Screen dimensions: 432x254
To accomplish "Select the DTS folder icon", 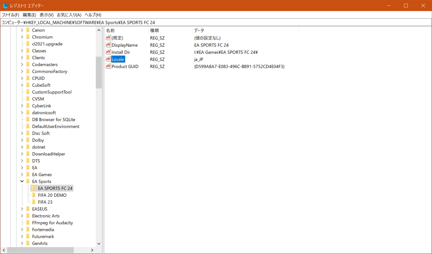I will 28,161.
